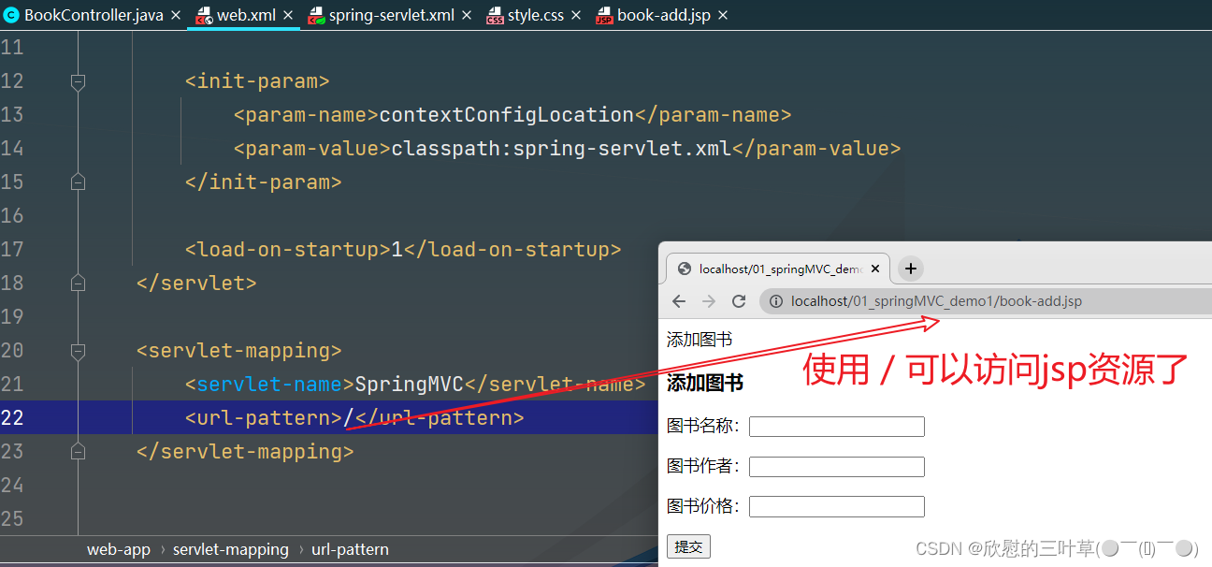Close the style.css tab
This screenshot has width=1212, height=567.
tap(576, 16)
